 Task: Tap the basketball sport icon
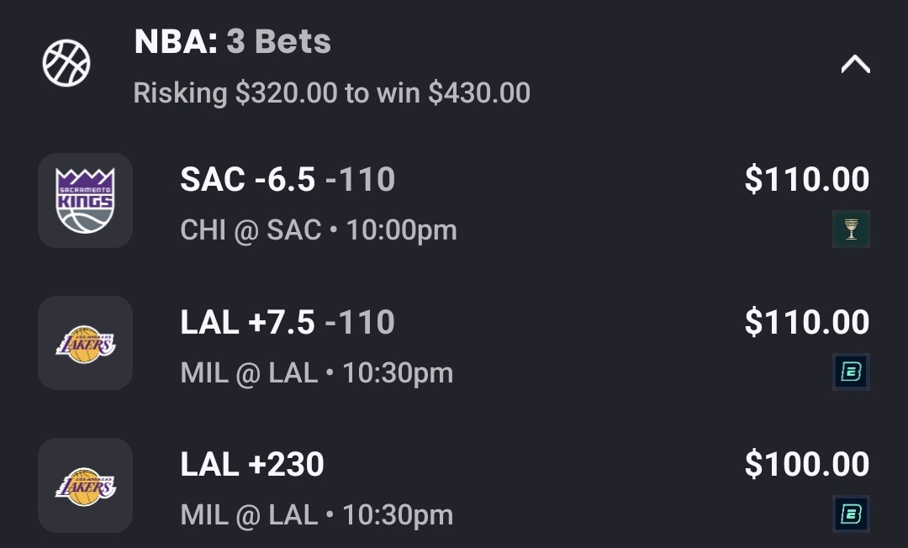coord(66,63)
